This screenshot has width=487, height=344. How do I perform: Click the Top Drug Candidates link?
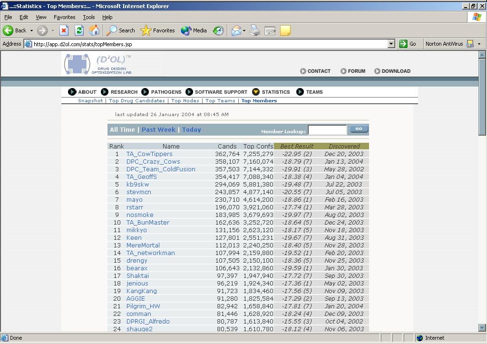click(136, 101)
